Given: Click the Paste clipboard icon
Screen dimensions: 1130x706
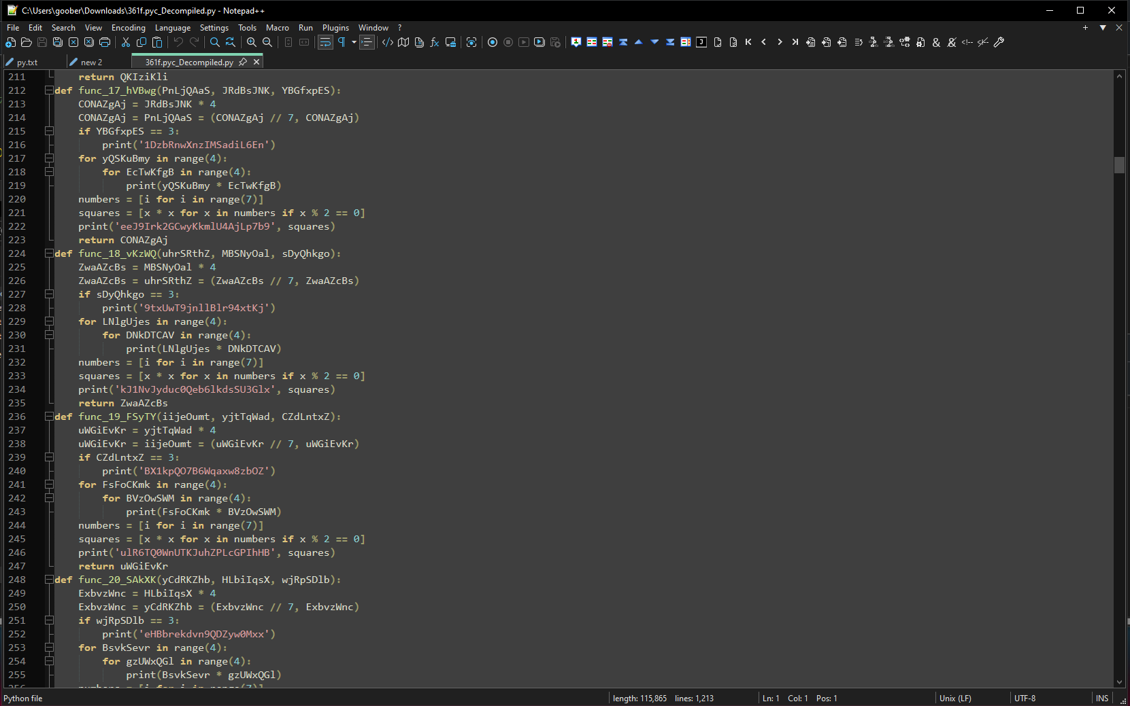Looking at the screenshot, I should point(157,42).
